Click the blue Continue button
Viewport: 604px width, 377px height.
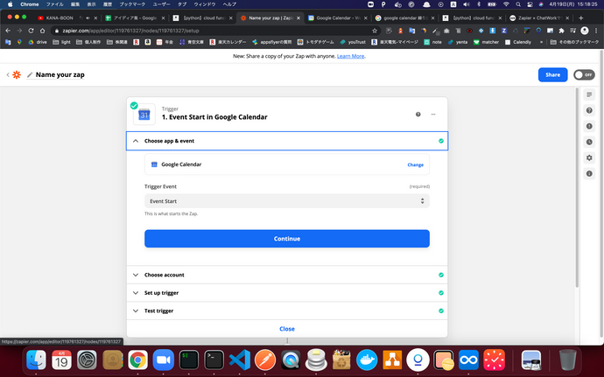click(x=287, y=239)
